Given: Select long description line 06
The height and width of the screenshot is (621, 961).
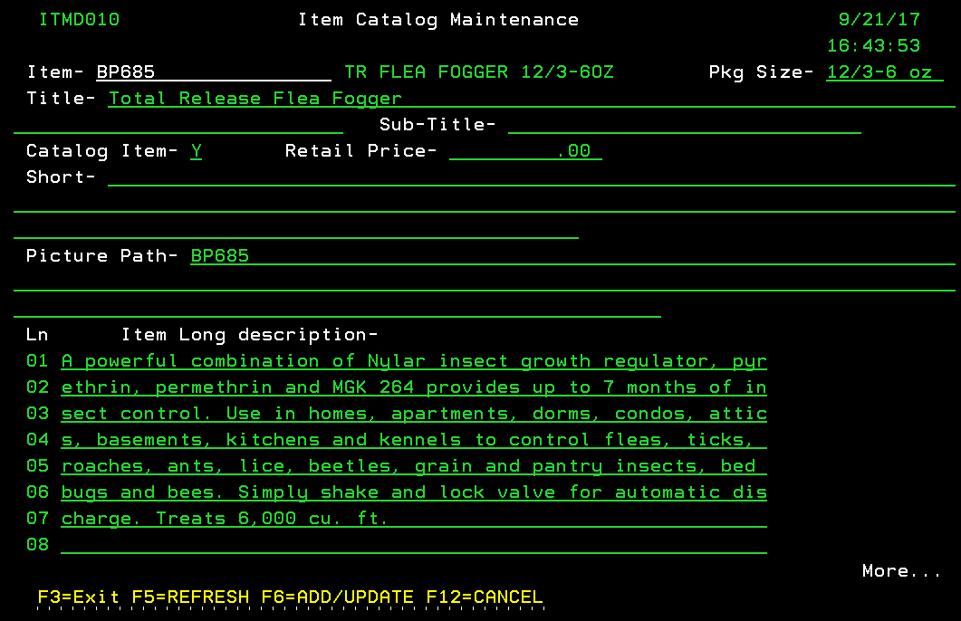Looking at the screenshot, I should tap(414, 492).
